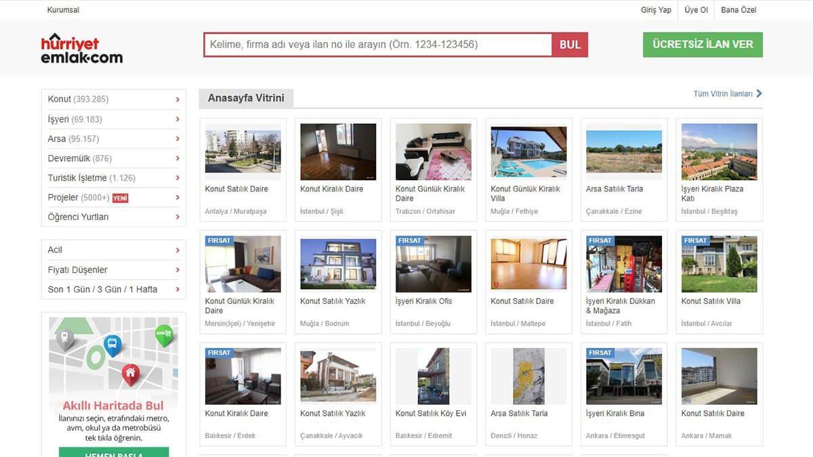Viewport: 813px width, 457px height.
Task: Expand the Arsa category chevron
Action: (178, 139)
